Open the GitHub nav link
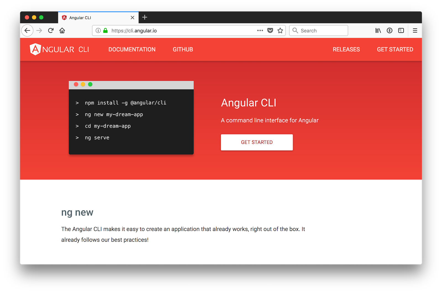 183,50
